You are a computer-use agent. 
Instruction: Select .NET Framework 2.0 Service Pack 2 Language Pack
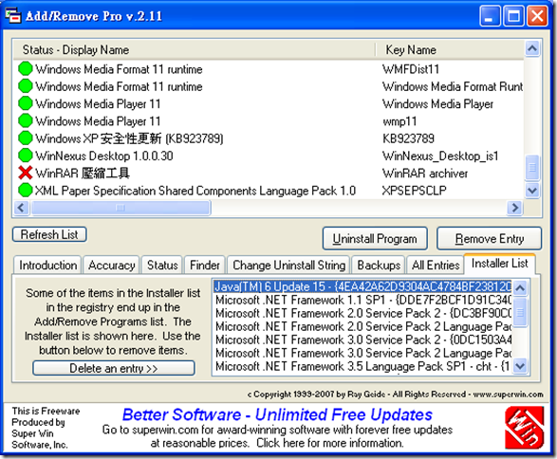pyautogui.click(x=362, y=326)
